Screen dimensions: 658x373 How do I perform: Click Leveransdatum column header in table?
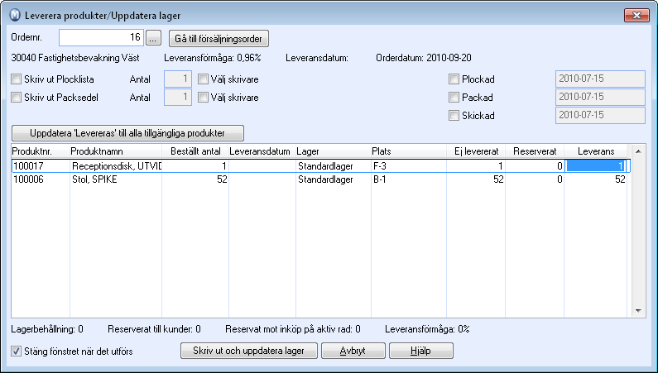point(262,151)
